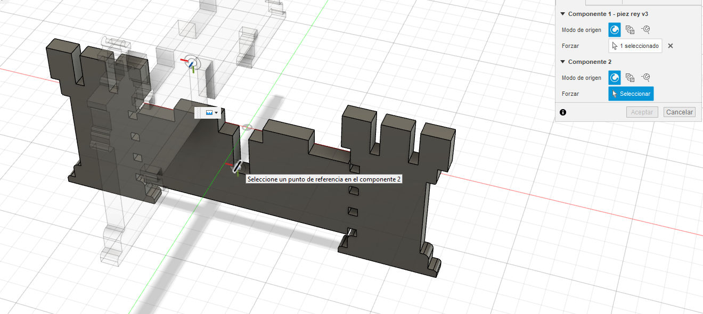
Task: Click the grey circular snap marker on top edge
Action: [x=247, y=128]
